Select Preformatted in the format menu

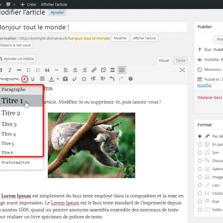click(x=15, y=162)
